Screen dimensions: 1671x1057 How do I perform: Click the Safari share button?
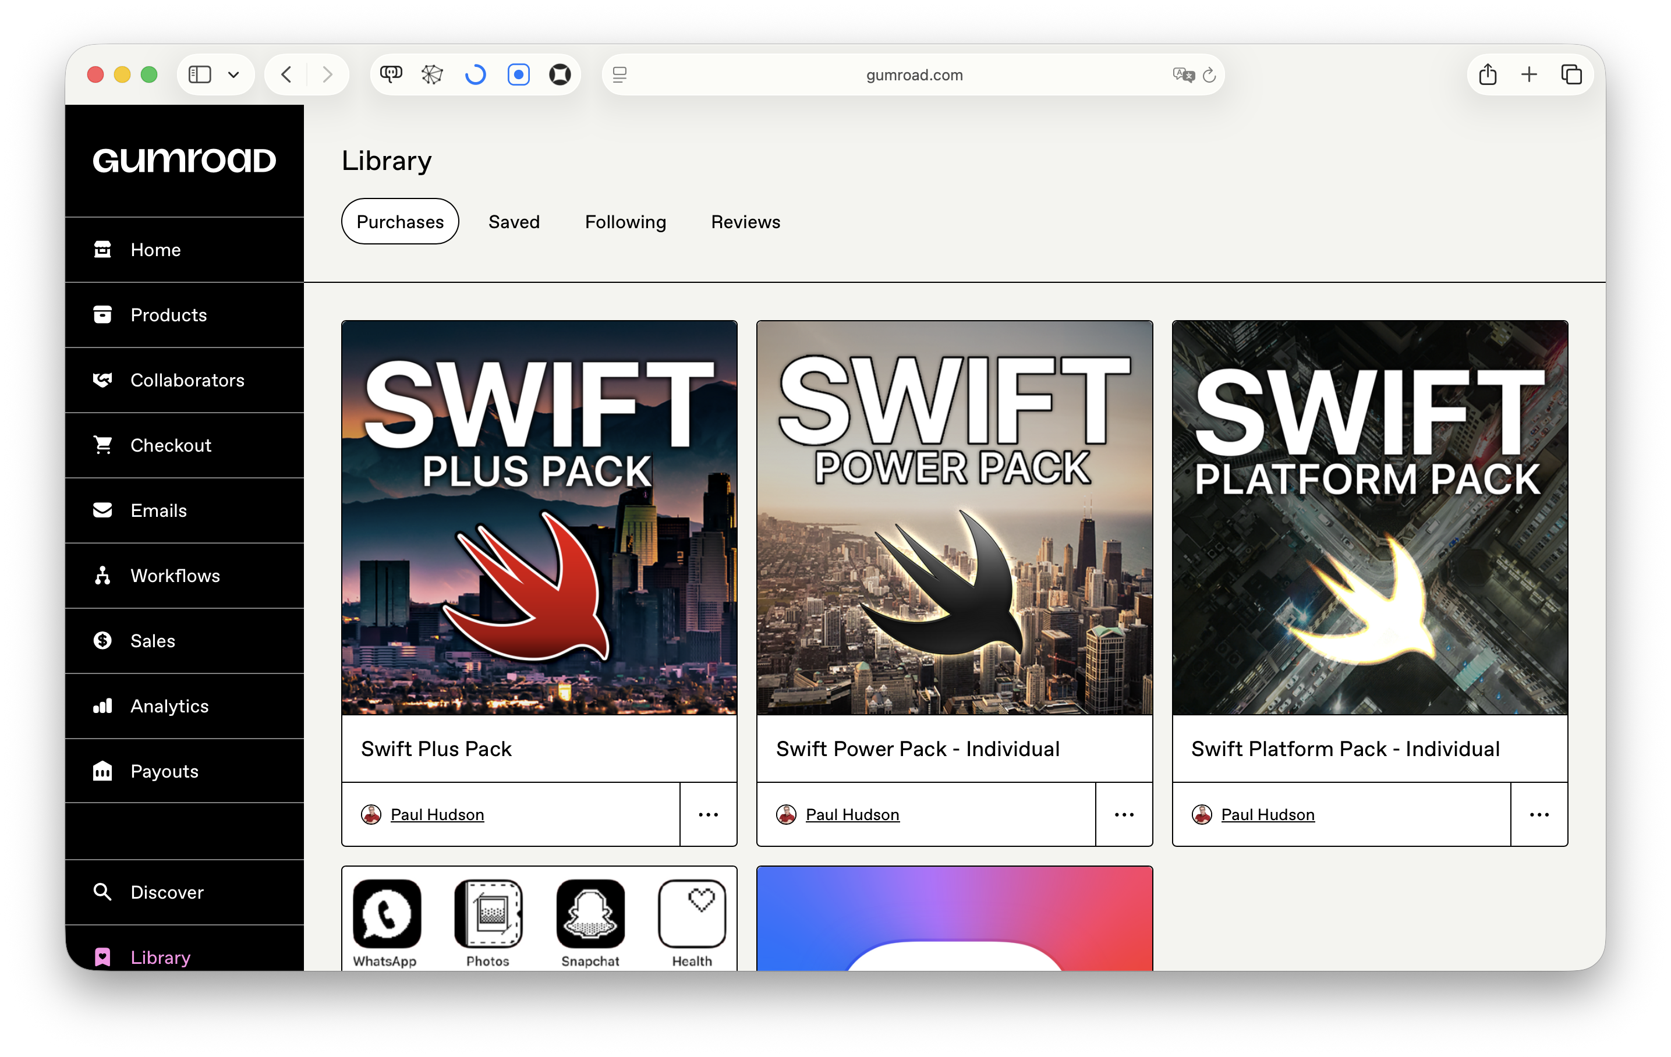tap(1487, 75)
